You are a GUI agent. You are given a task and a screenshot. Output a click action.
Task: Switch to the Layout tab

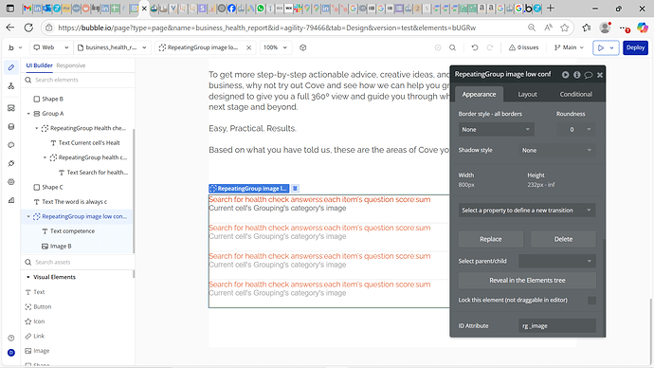coord(527,94)
